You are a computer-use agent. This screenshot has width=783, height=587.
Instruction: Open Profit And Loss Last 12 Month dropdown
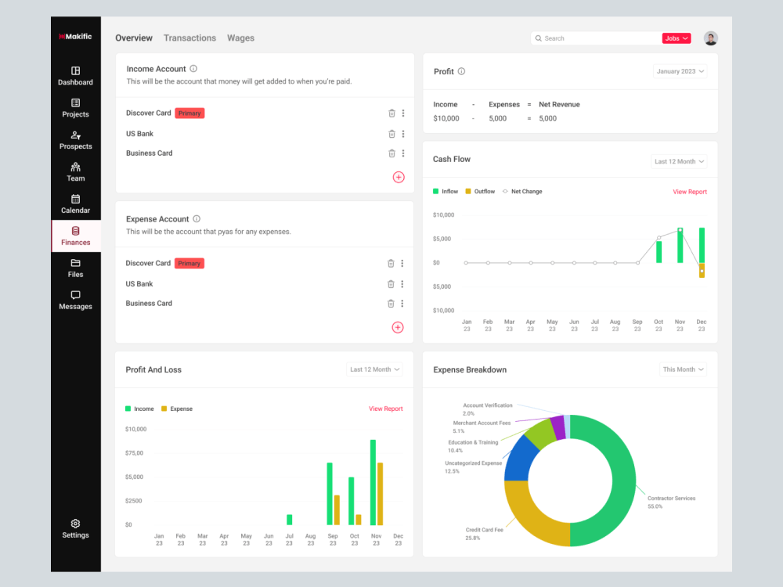pyautogui.click(x=374, y=369)
